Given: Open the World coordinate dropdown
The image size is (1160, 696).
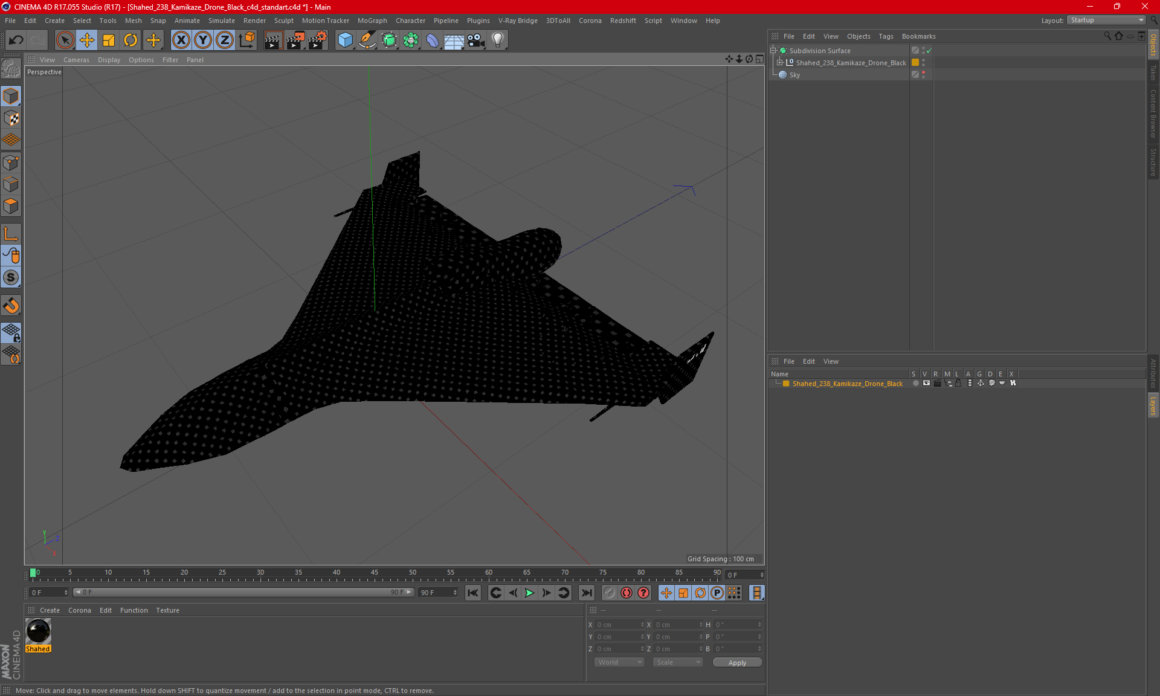Looking at the screenshot, I should [x=620, y=662].
